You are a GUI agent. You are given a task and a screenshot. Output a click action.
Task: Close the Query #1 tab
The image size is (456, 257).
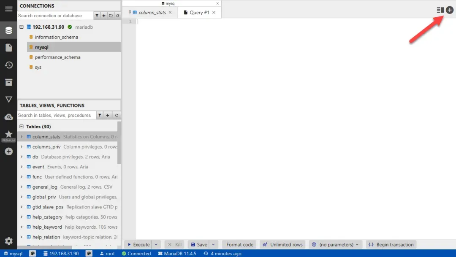pyautogui.click(x=214, y=13)
